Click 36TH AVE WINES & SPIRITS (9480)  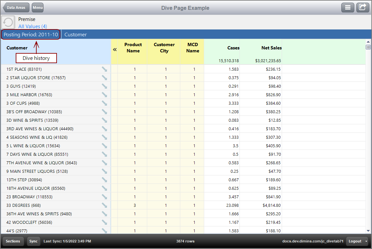[39, 214]
